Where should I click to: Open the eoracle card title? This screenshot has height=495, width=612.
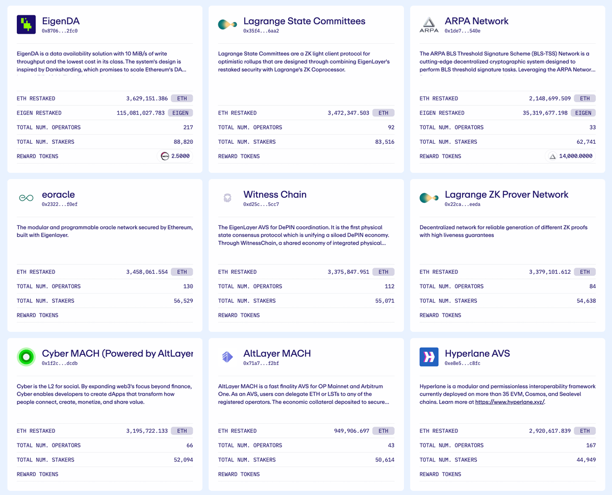coord(58,194)
